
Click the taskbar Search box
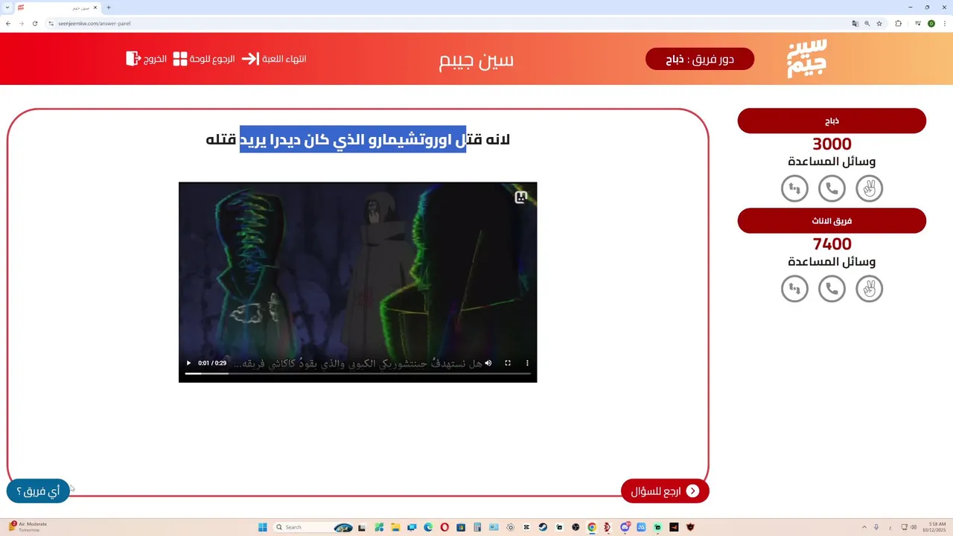(313, 527)
